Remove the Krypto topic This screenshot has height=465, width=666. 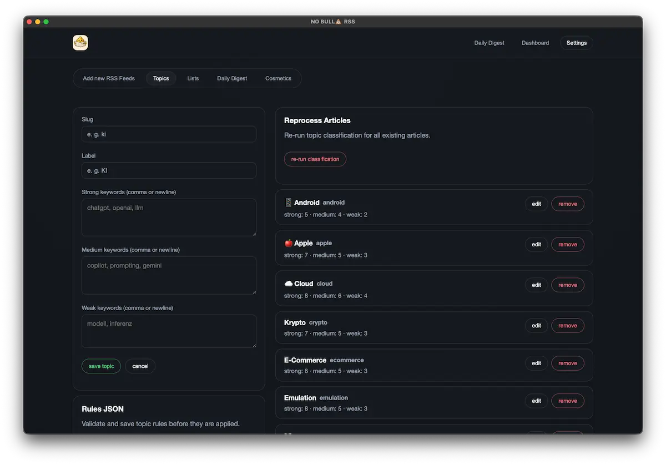point(567,325)
